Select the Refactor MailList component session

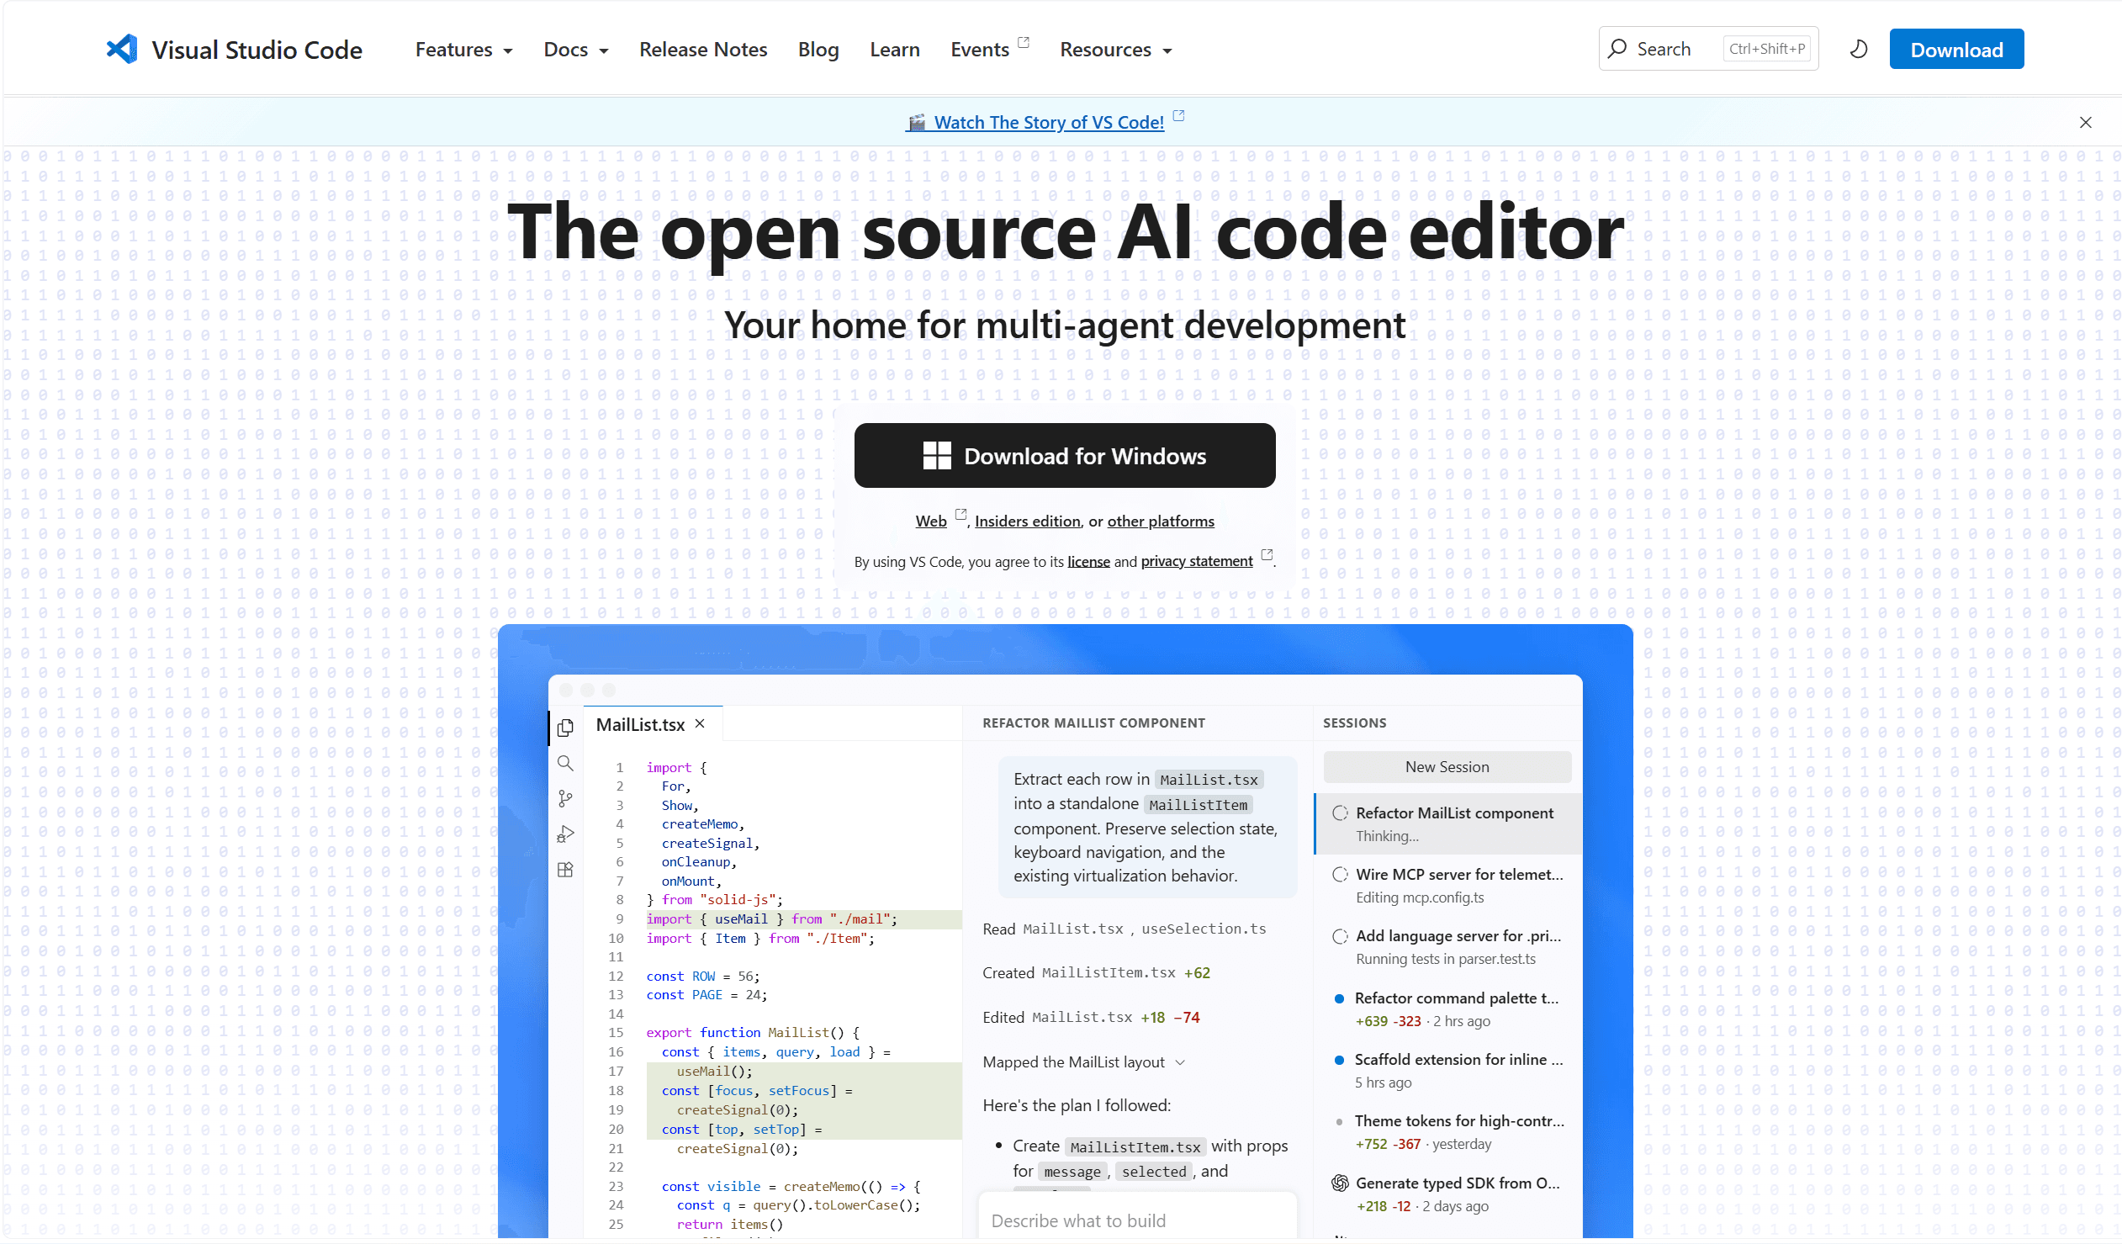point(1447,823)
